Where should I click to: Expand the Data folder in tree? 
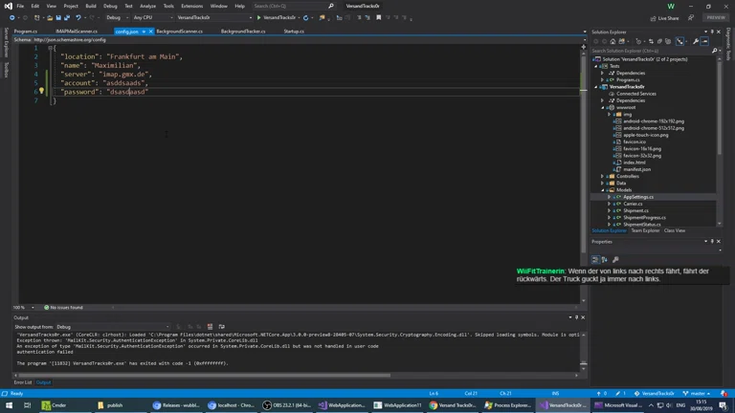point(602,184)
